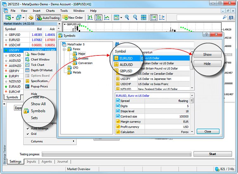The height and width of the screenshot is (174, 238).
Task: Toggle the Chart Shift icon
Action: (162, 17)
